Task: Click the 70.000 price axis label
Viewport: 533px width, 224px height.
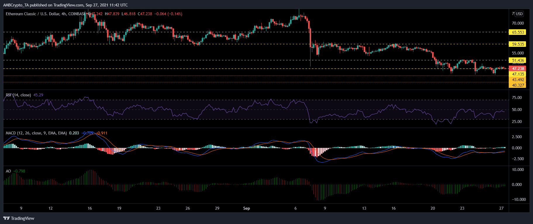Action: coord(518,23)
